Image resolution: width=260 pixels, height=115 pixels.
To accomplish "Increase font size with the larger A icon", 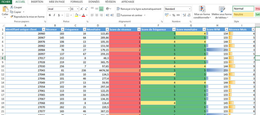I will coord(82,9).
